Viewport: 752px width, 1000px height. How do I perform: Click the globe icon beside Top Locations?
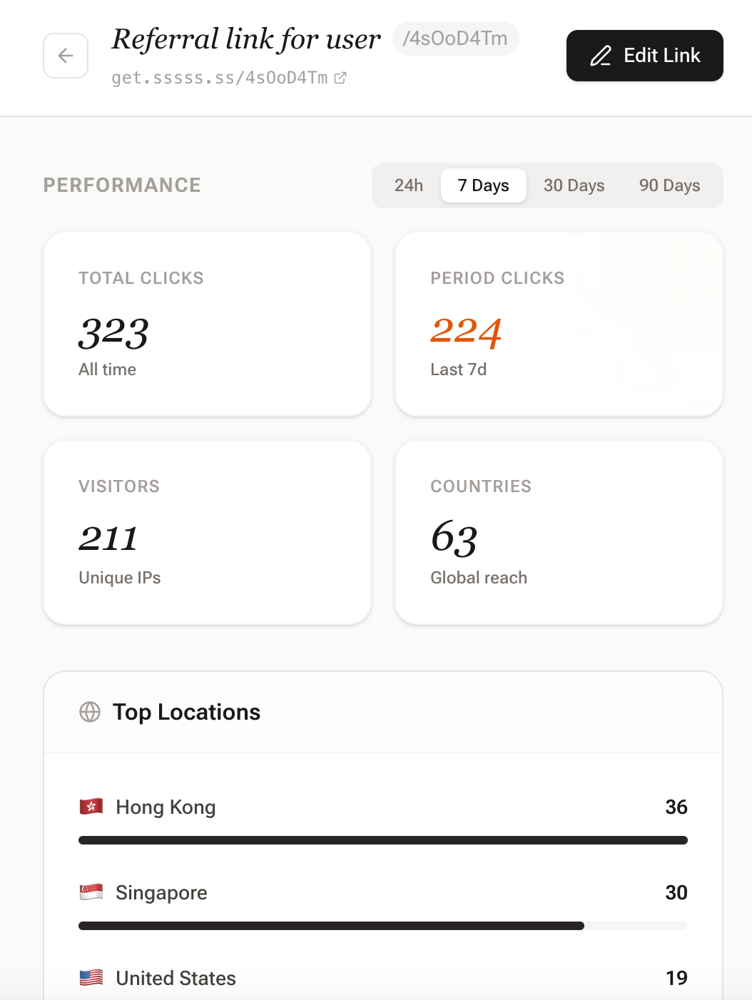(90, 712)
